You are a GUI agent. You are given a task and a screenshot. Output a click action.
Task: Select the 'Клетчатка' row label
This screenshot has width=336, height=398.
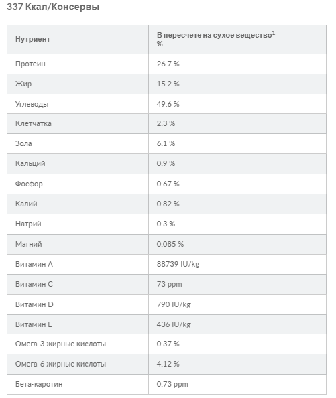pos(34,123)
